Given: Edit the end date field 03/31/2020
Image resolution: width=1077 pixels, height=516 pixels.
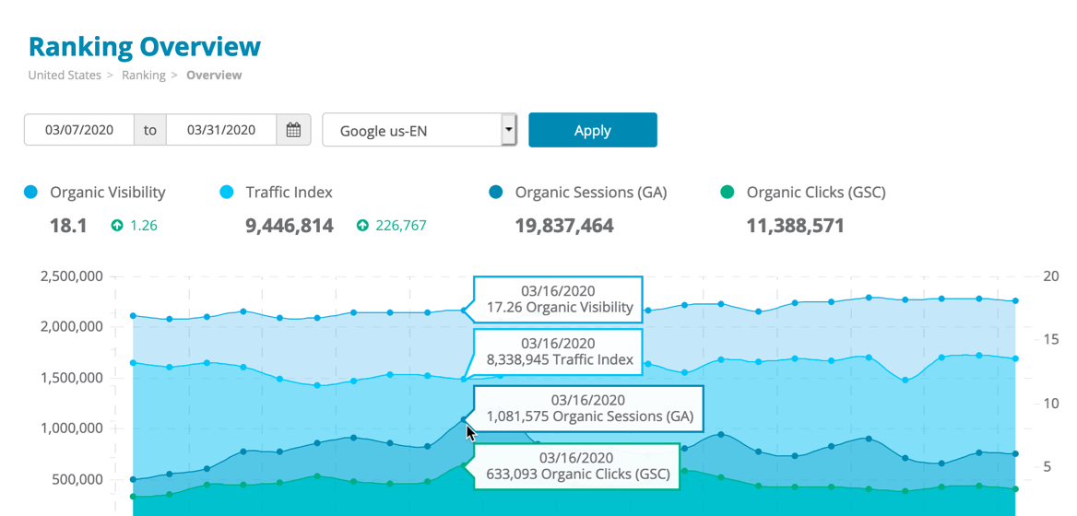Looking at the screenshot, I should coord(221,130).
